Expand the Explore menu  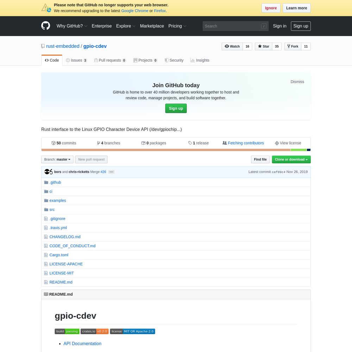pyautogui.click(x=126, y=26)
